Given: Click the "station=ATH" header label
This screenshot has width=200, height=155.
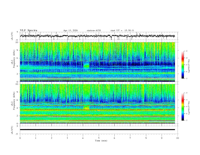Looking at the screenshot, I should (94, 30).
